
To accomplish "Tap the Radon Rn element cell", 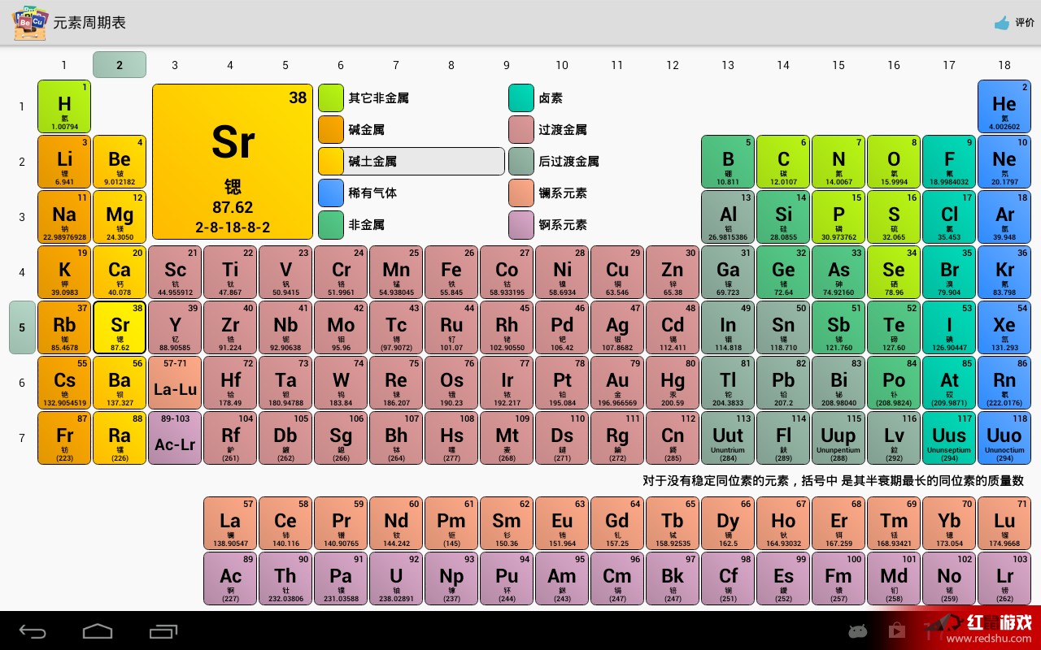I will click(1004, 383).
